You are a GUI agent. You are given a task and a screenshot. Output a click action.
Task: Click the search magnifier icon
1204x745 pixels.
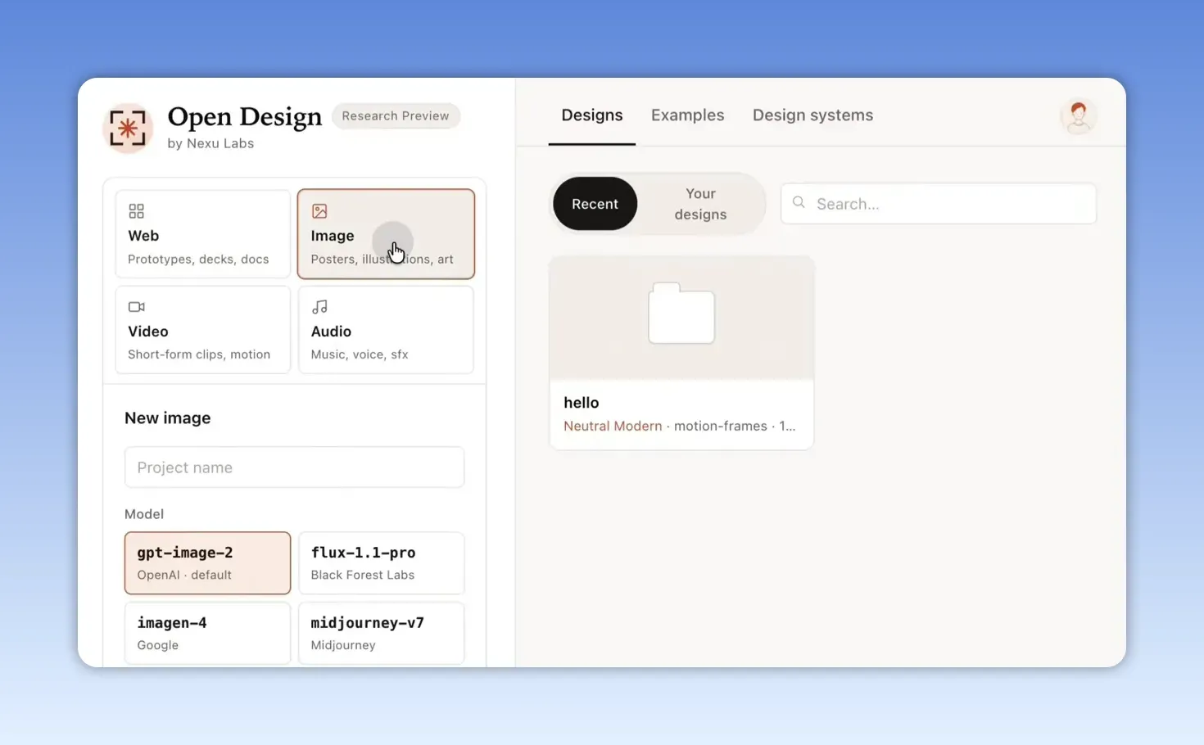pos(799,202)
